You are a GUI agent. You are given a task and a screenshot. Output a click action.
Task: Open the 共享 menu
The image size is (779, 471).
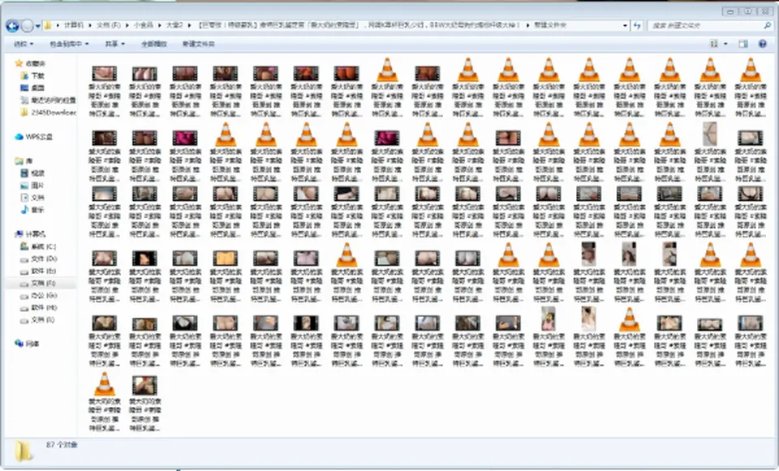tap(114, 44)
